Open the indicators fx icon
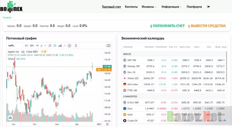Image resolution: width=232 pixels, height=127 pixels. pyautogui.click(x=76, y=46)
